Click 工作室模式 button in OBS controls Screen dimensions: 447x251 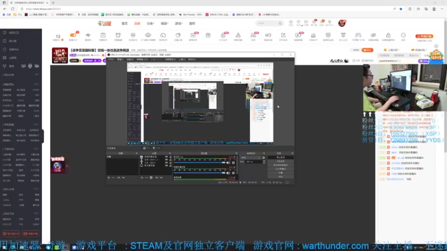(281, 169)
